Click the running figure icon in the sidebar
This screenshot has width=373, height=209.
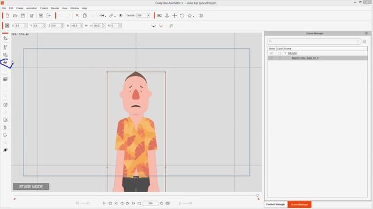[x=5, y=128]
